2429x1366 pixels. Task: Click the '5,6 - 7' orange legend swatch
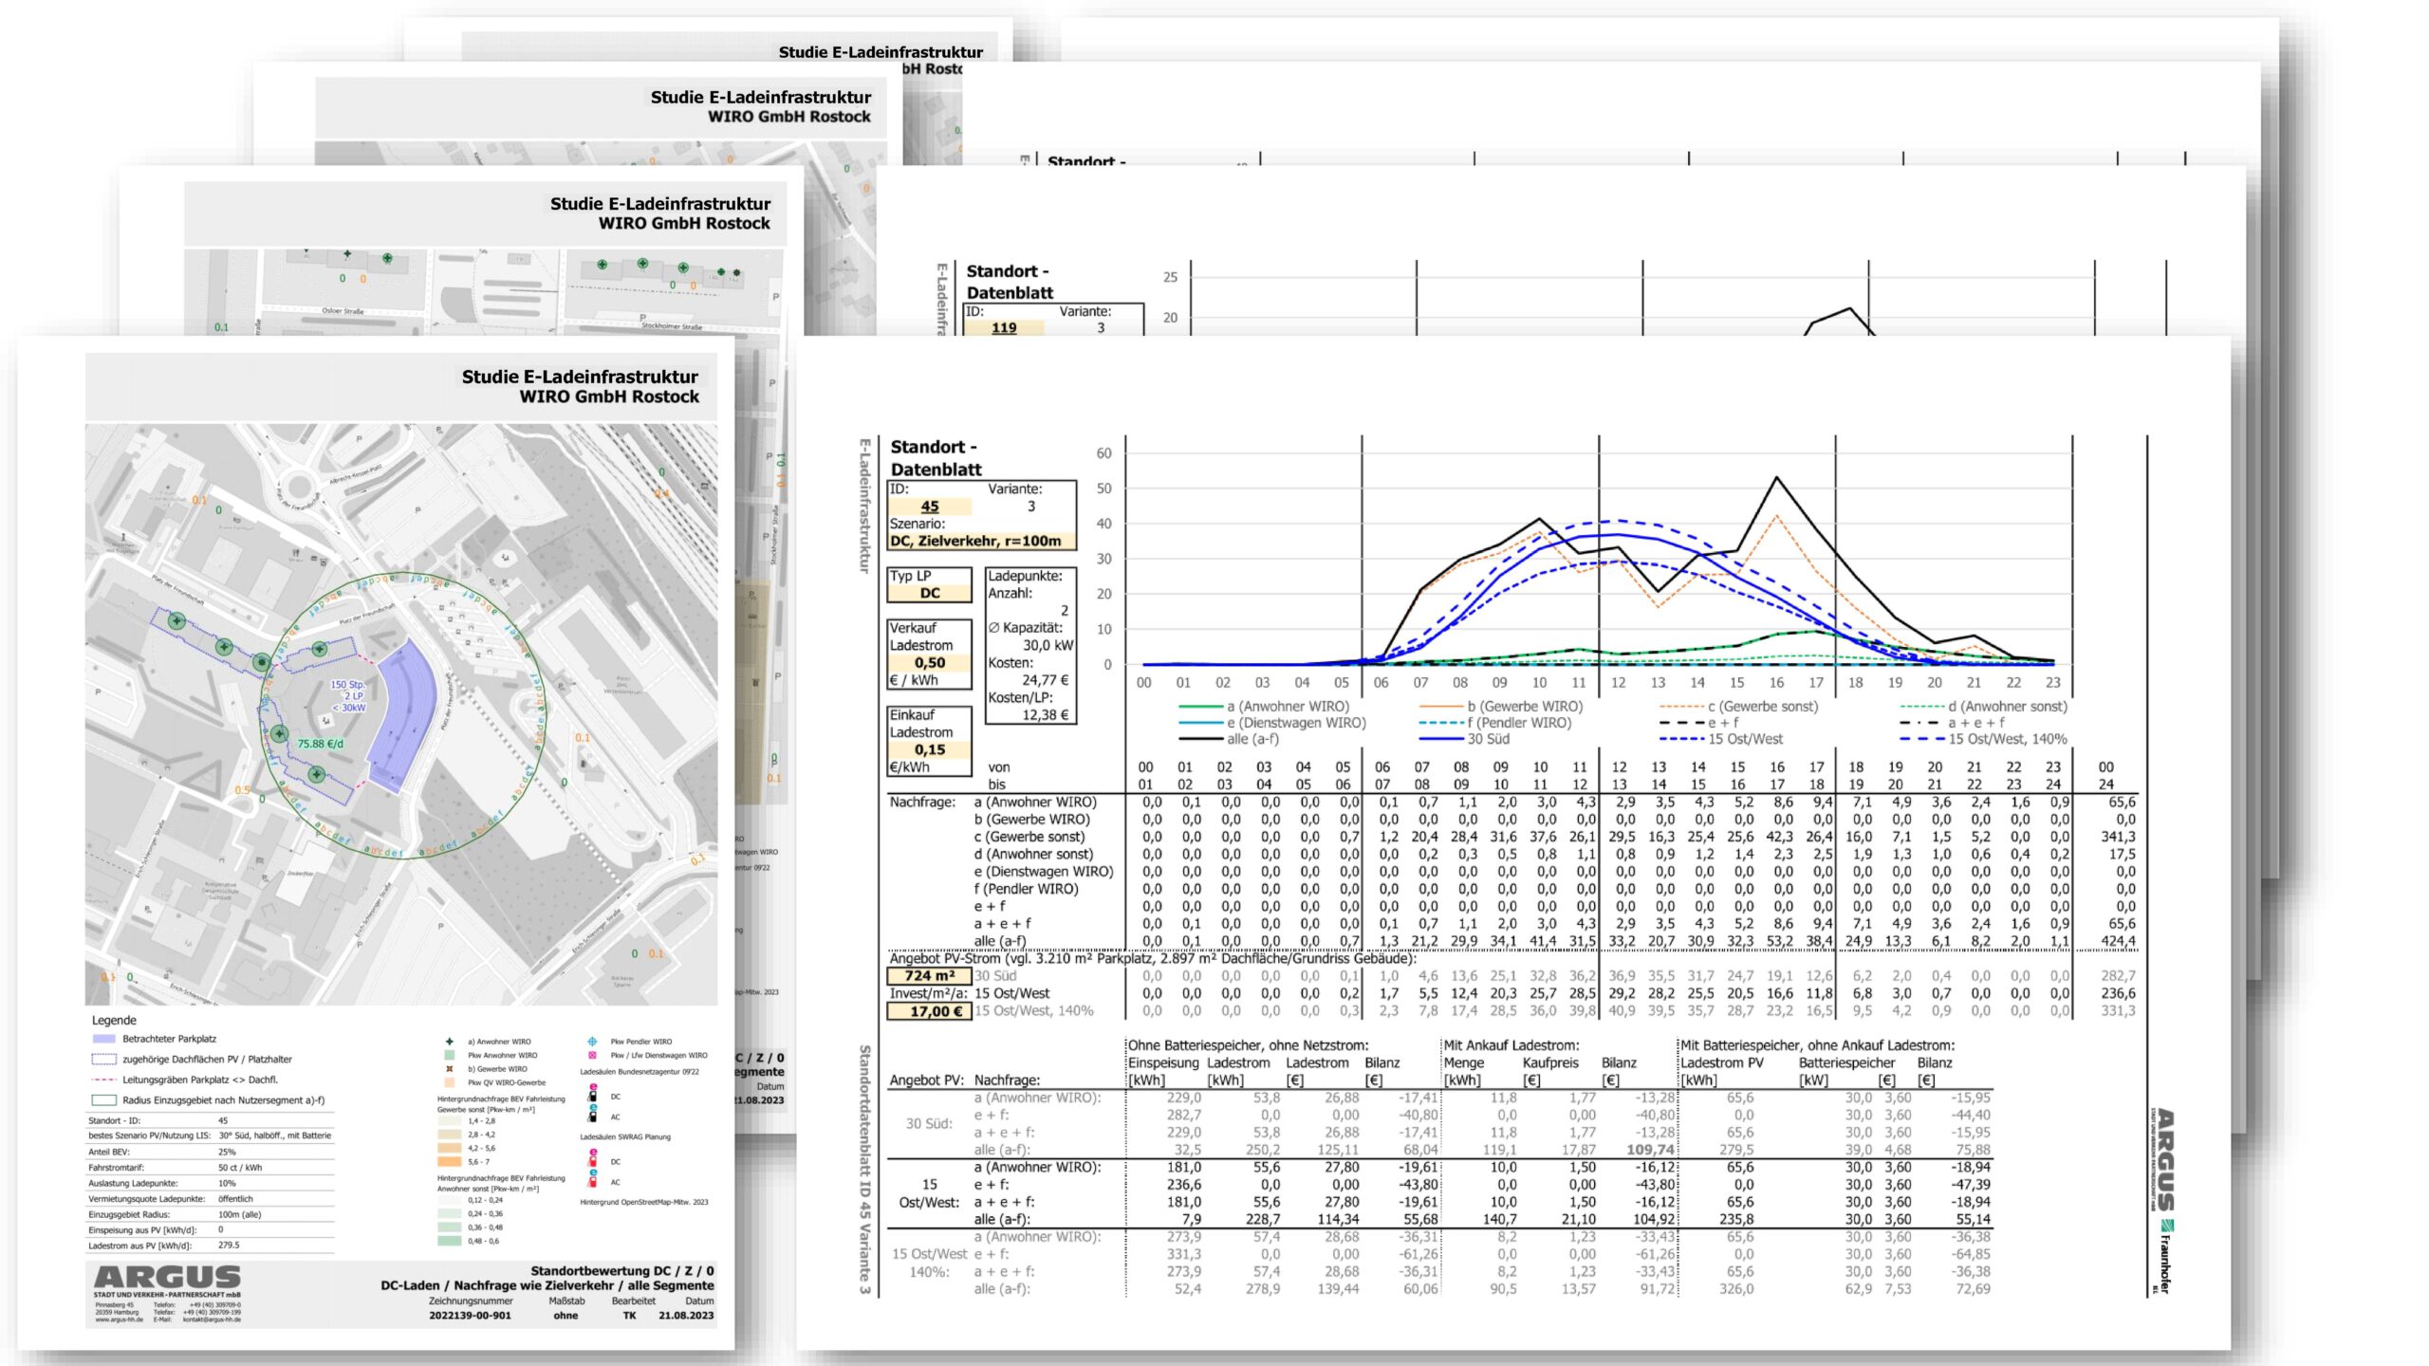point(449,1161)
